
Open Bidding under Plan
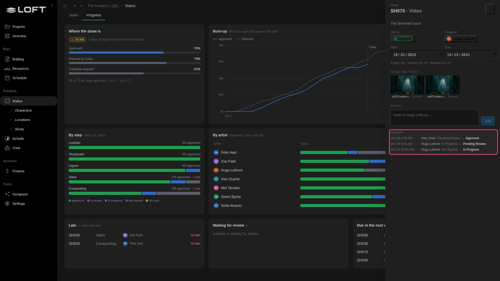[29, 59]
